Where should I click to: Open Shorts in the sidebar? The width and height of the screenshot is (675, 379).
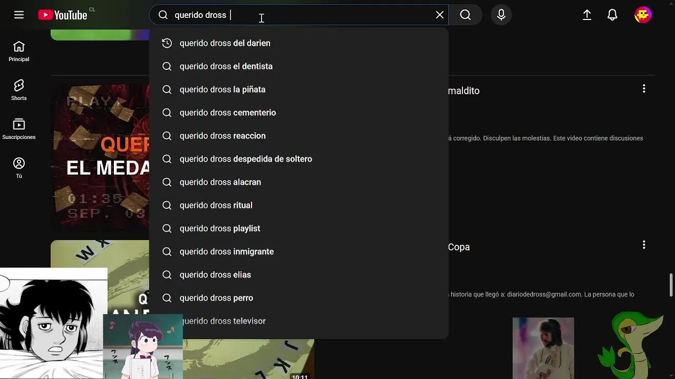click(19, 90)
